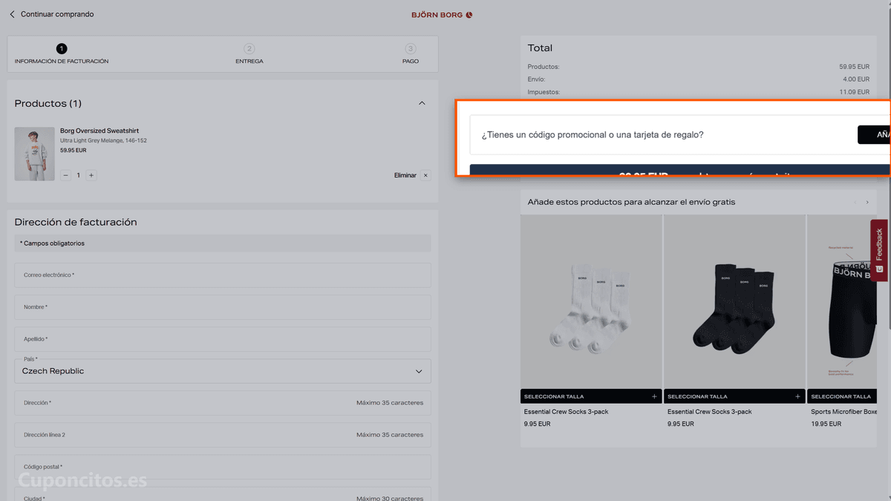
Task: Open the Björn Borg logo homepage
Action: (443, 15)
